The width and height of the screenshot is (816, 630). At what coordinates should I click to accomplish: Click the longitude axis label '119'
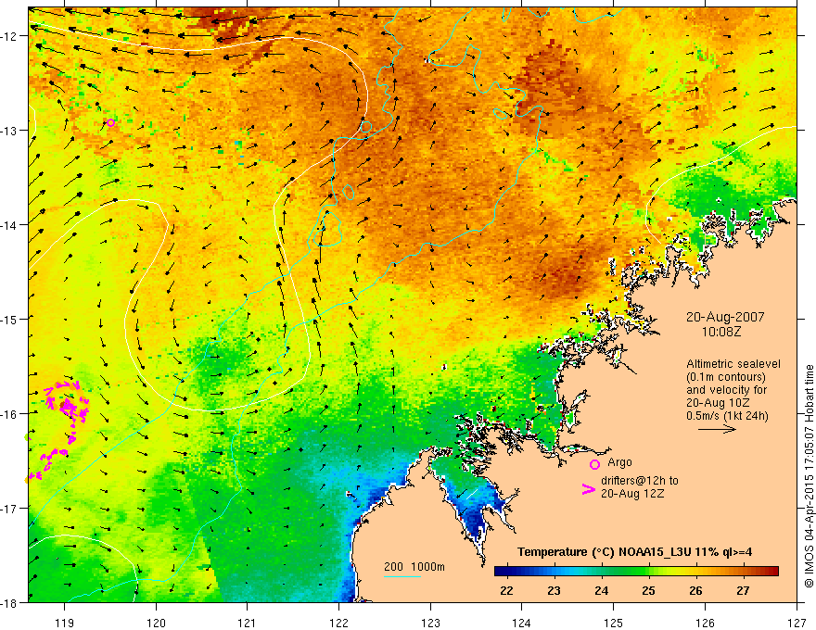[x=65, y=623]
